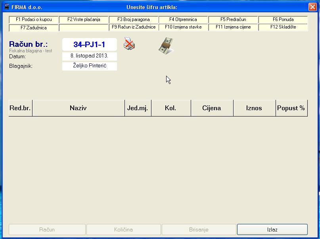Viewport: 320px width, 239px height.
Task: Open F1 Podaci o kupcu
Action: tap(34, 19)
